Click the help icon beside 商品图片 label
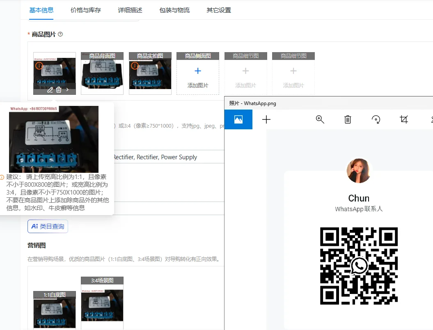The width and height of the screenshot is (433, 330). pyautogui.click(x=60, y=34)
